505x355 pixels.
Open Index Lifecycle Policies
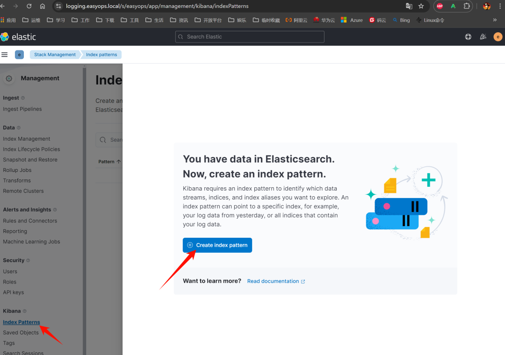click(x=32, y=149)
